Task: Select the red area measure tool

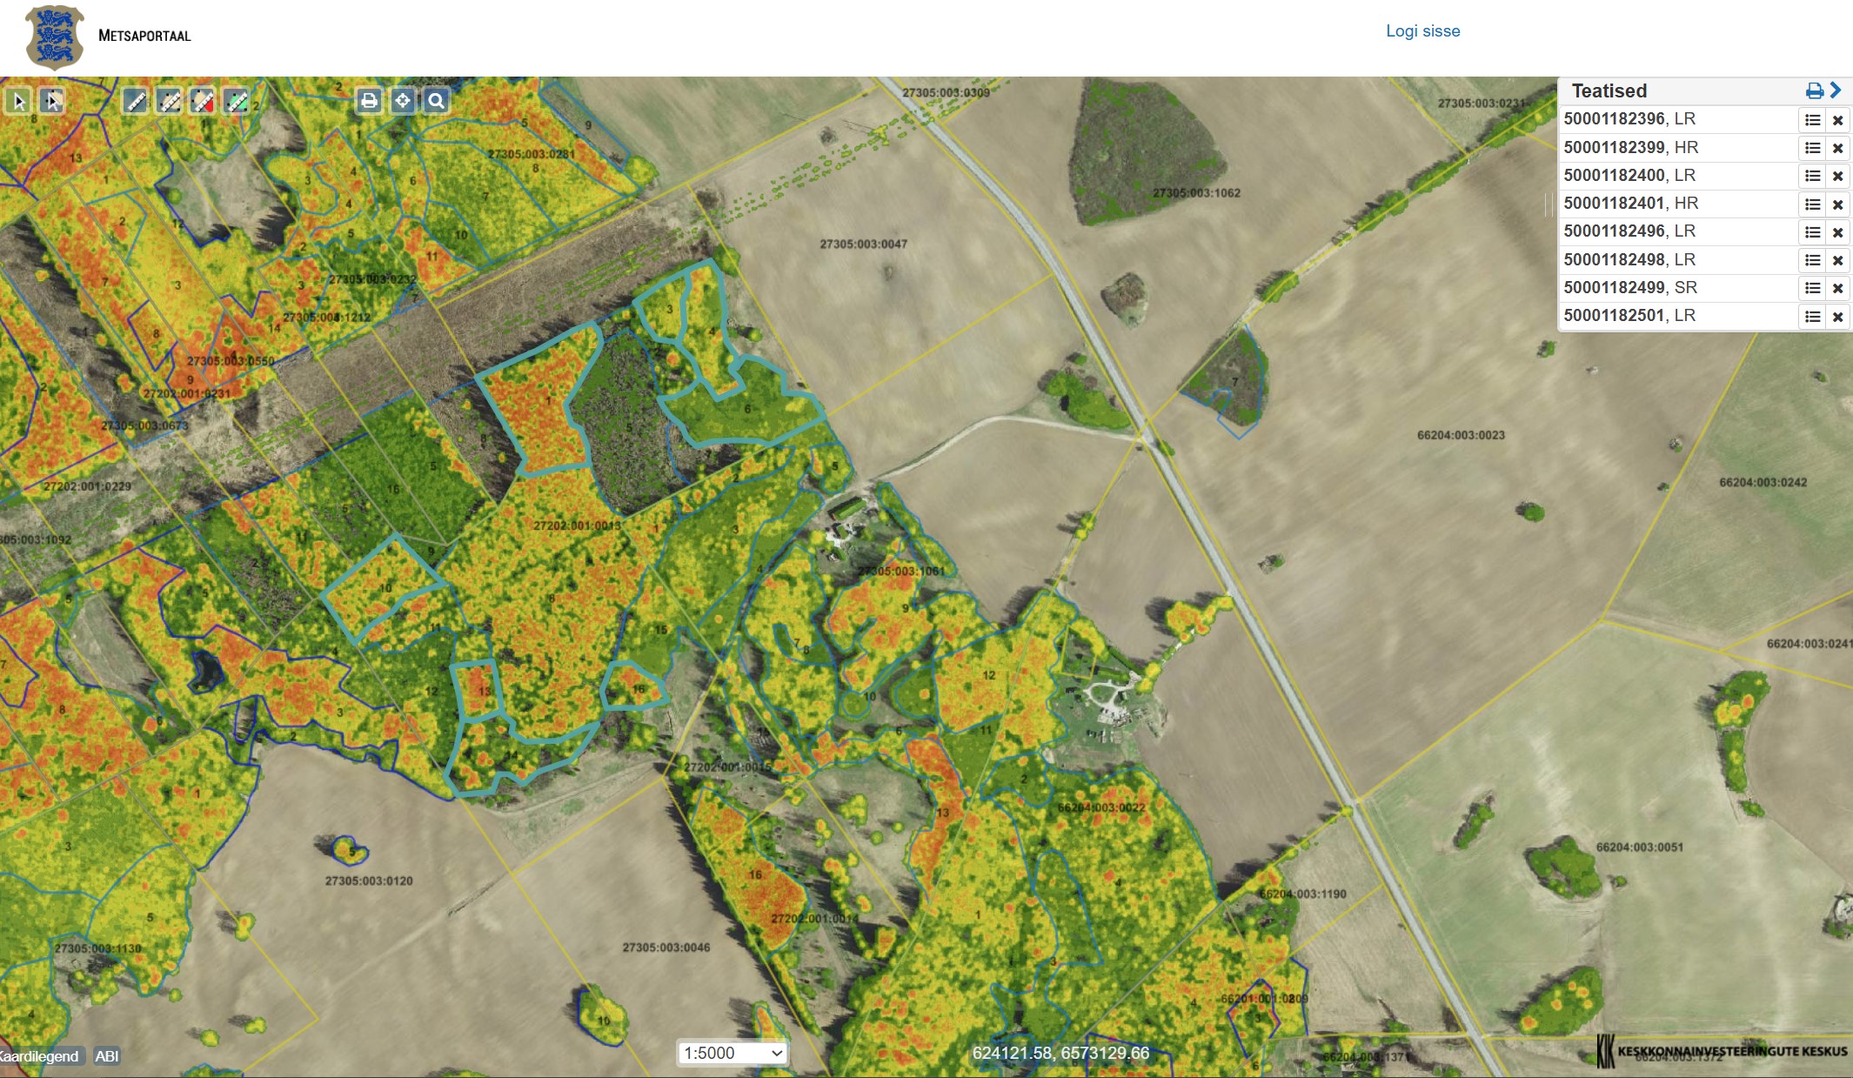Action: pyautogui.click(x=202, y=102)
